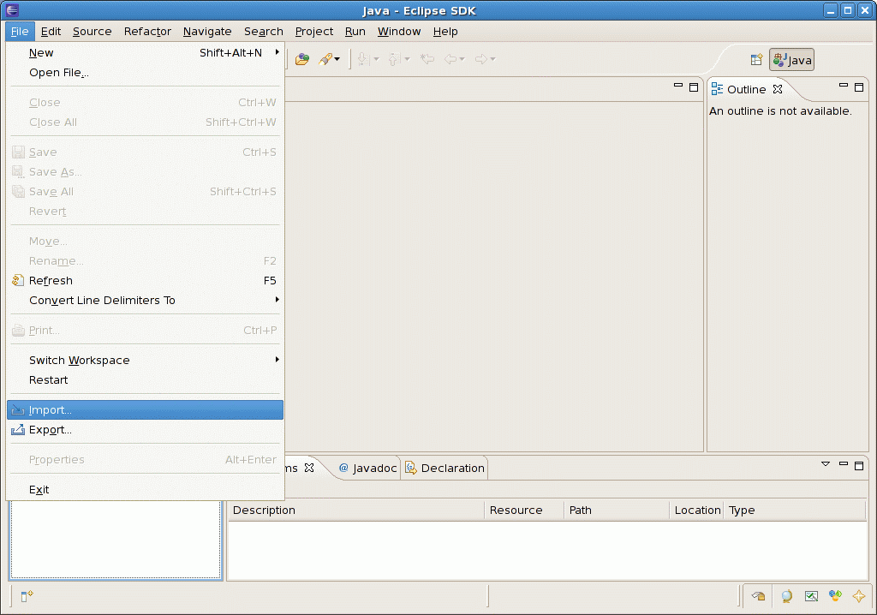Screen dimensions: 877x615
Task: Switch to the Javadoc tab
Action: (368, 468)
